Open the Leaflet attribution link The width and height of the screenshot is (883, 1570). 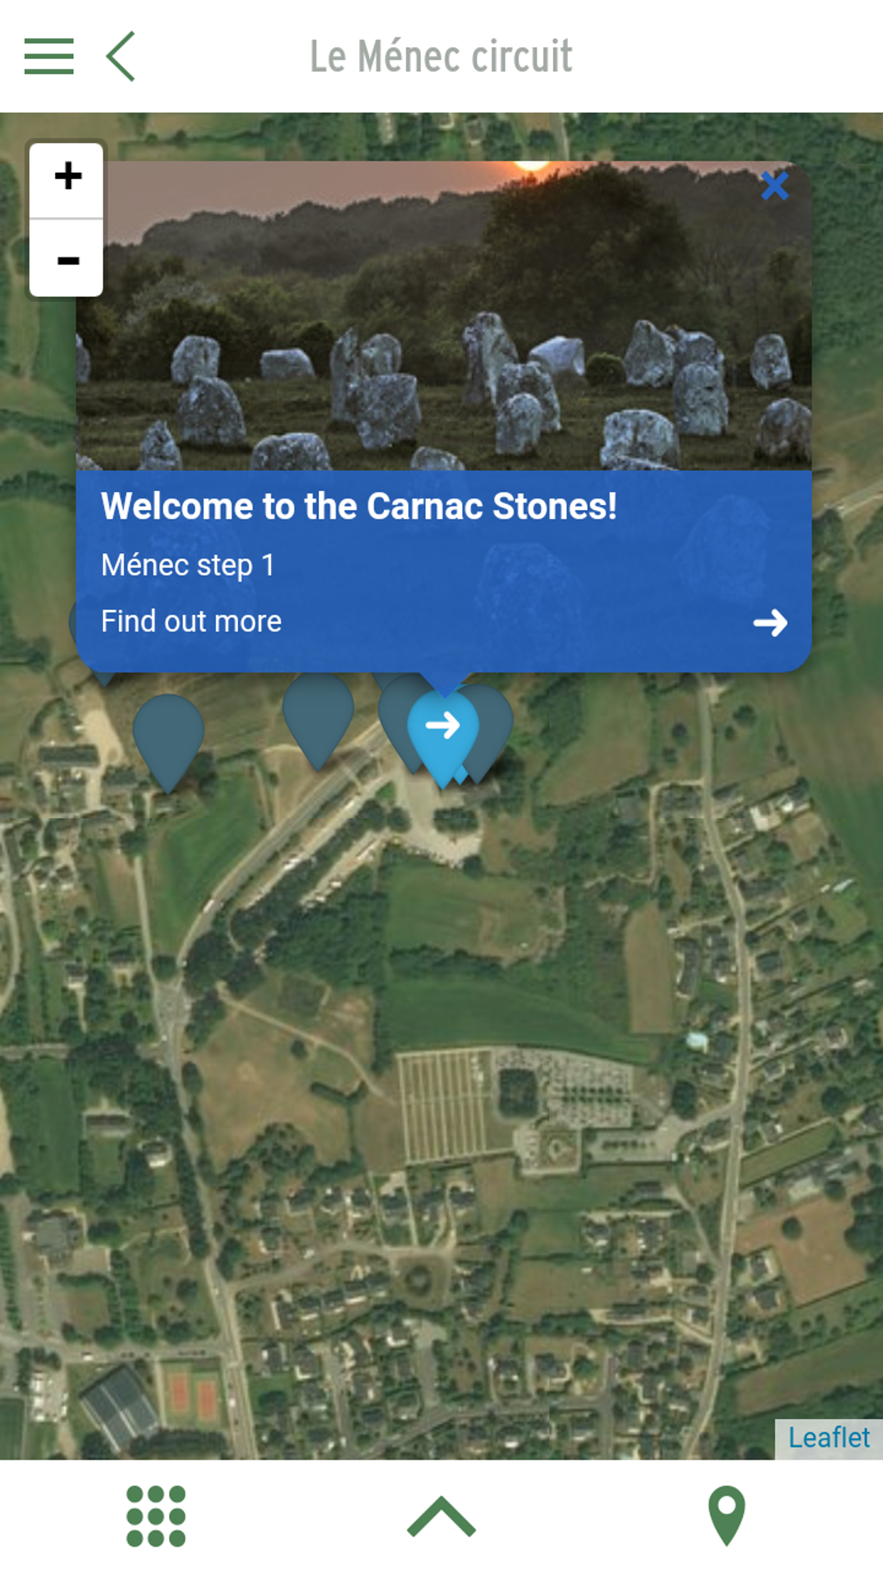pos(828,1438)
